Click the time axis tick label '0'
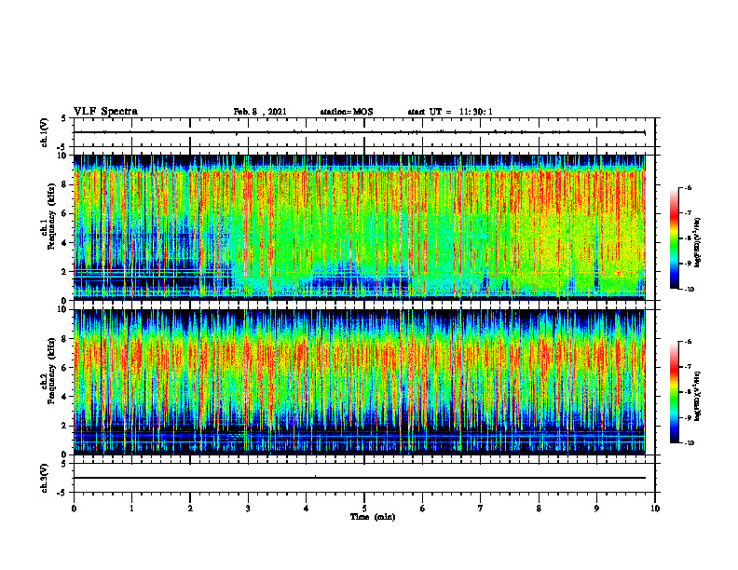Image resolution: width=738 pixels, height=570 pixels. click(x=74, y=509)
